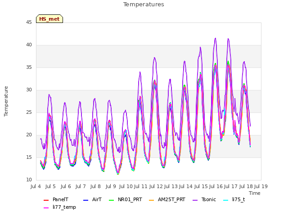
Task: Click the purple Tsonic legend swatch
Action: (195, 200)
